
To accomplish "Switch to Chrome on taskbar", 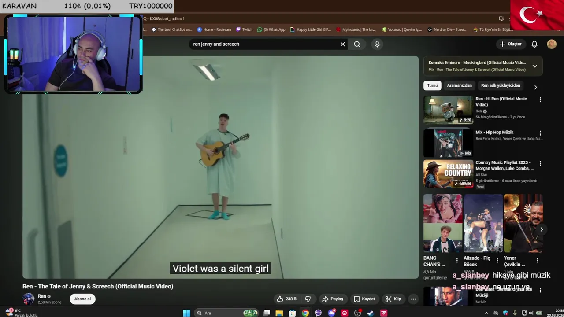I will click(x=305, y=313).
